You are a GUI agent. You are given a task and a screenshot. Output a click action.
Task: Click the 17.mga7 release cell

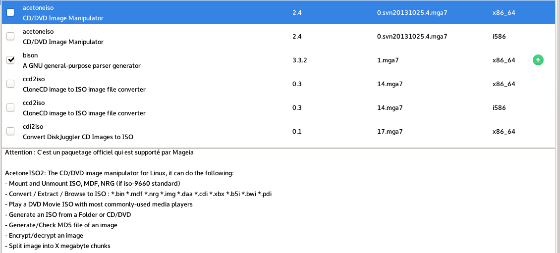390,132
